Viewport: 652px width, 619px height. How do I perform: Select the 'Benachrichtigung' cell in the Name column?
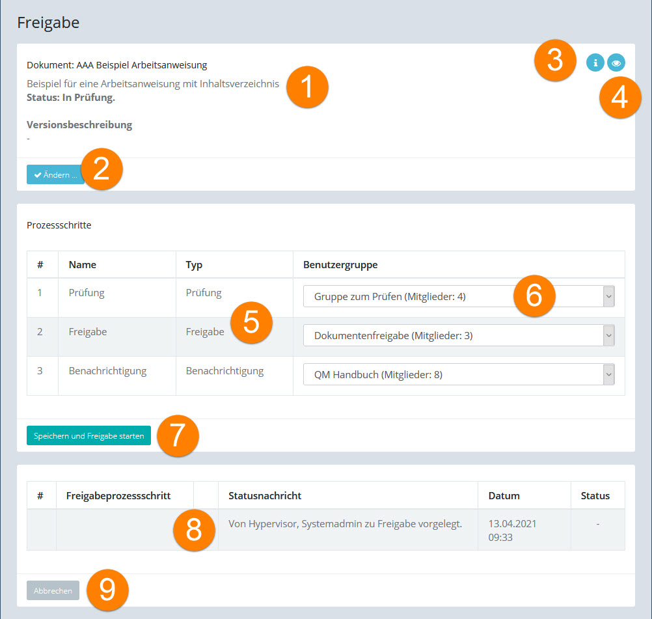(x=107, y=371)
